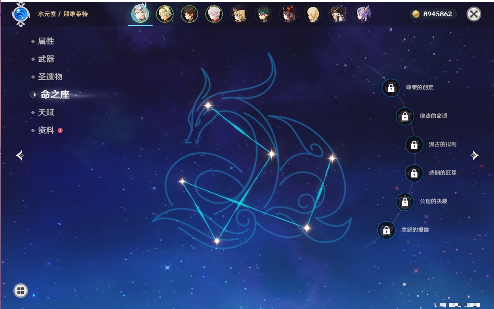Click the lock icon for 尊荣的创定
The width and height of the screenshot is (494, 309).
(x=391, y=88)
